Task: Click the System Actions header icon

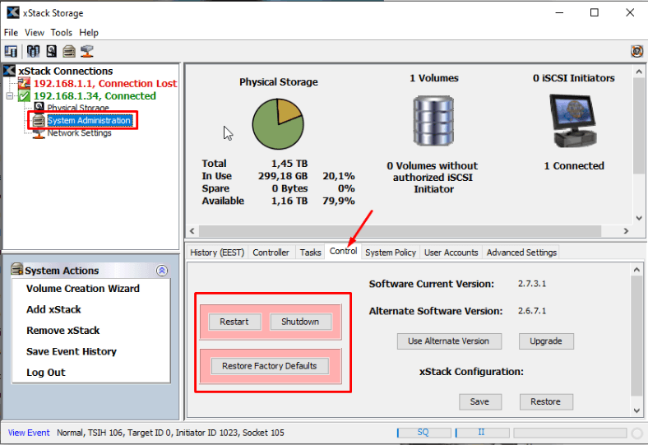Action: [x=17, y=269]
